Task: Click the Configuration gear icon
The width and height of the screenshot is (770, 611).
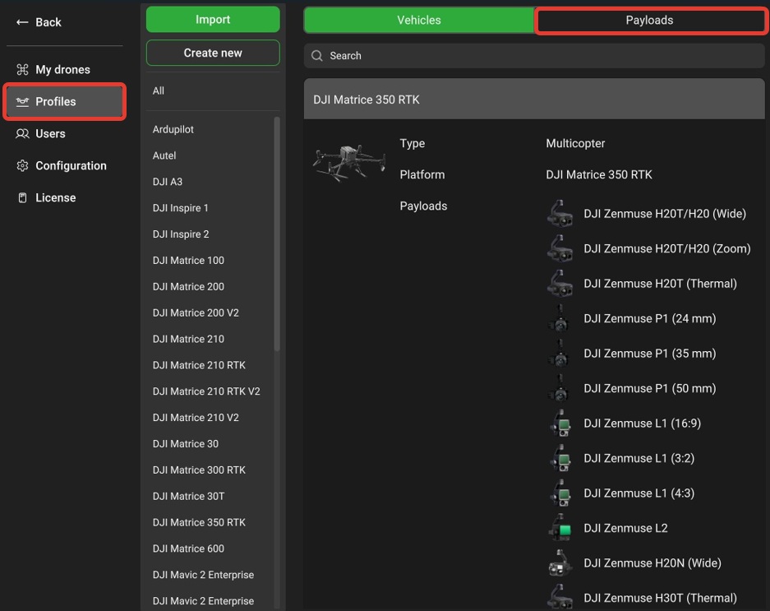Action: [22, 165]
